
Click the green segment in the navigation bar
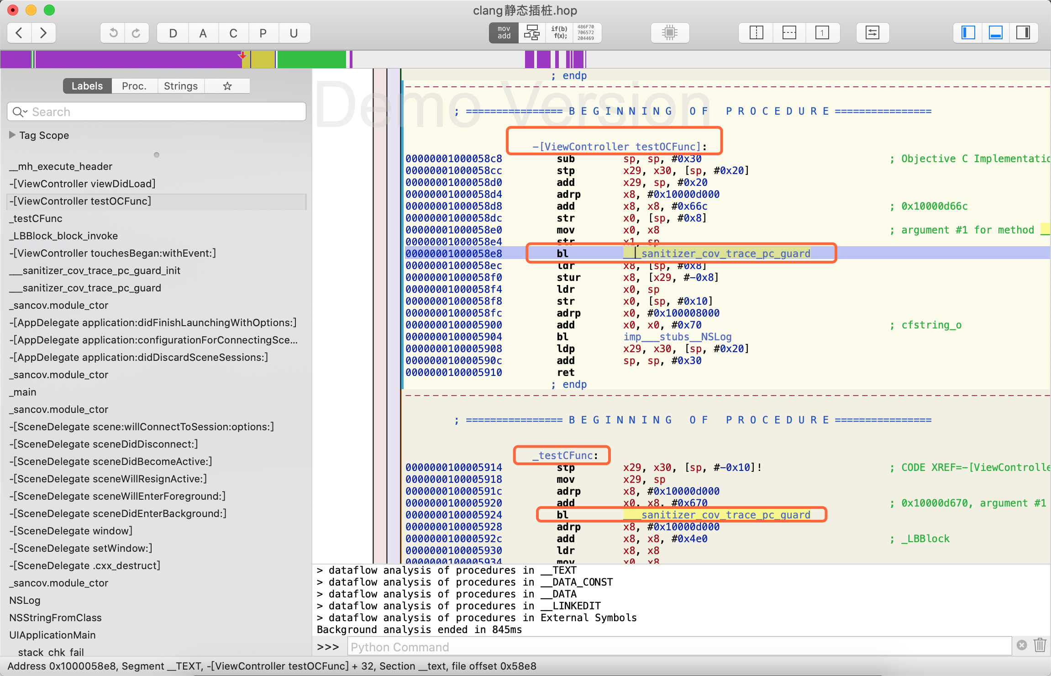311,59
